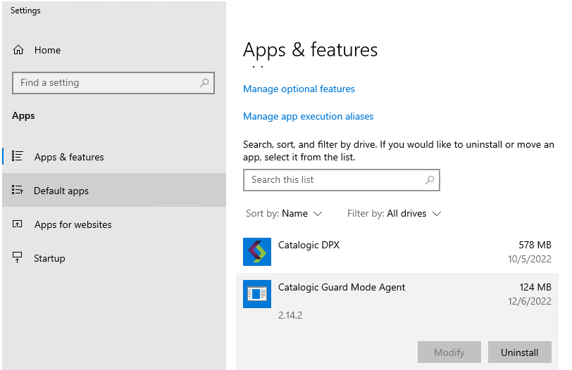Open the Default apps settings page

(61, 191)
